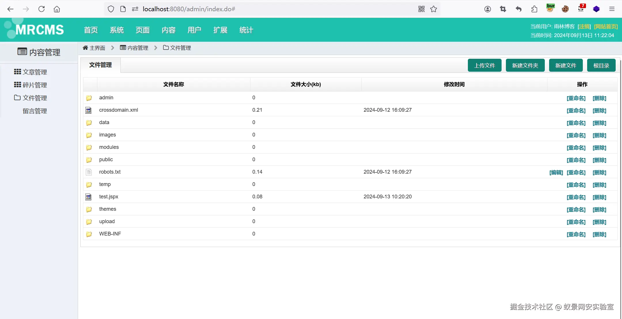
Task: Click the 上传文件 button
Action: click(484, 65)
